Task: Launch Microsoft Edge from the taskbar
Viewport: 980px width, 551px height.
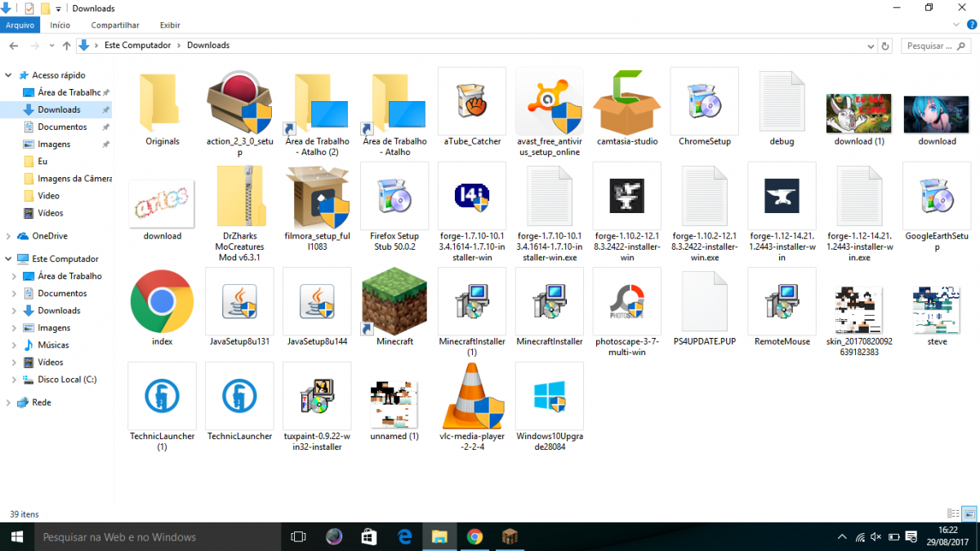Action: [x=404, y=536]
